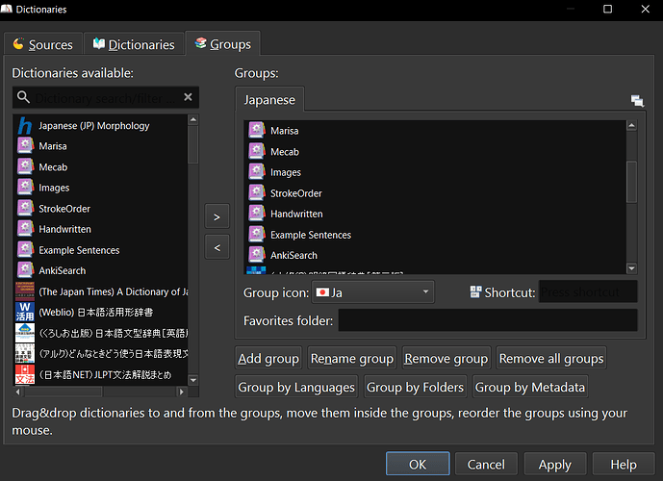
Task: Click Mecab icon in Dictionaries available list
Action: [25, 166]
